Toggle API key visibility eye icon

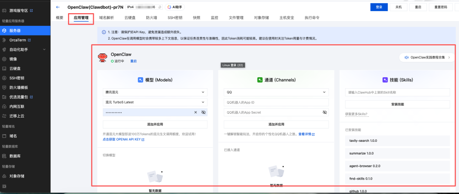[204, 112]
